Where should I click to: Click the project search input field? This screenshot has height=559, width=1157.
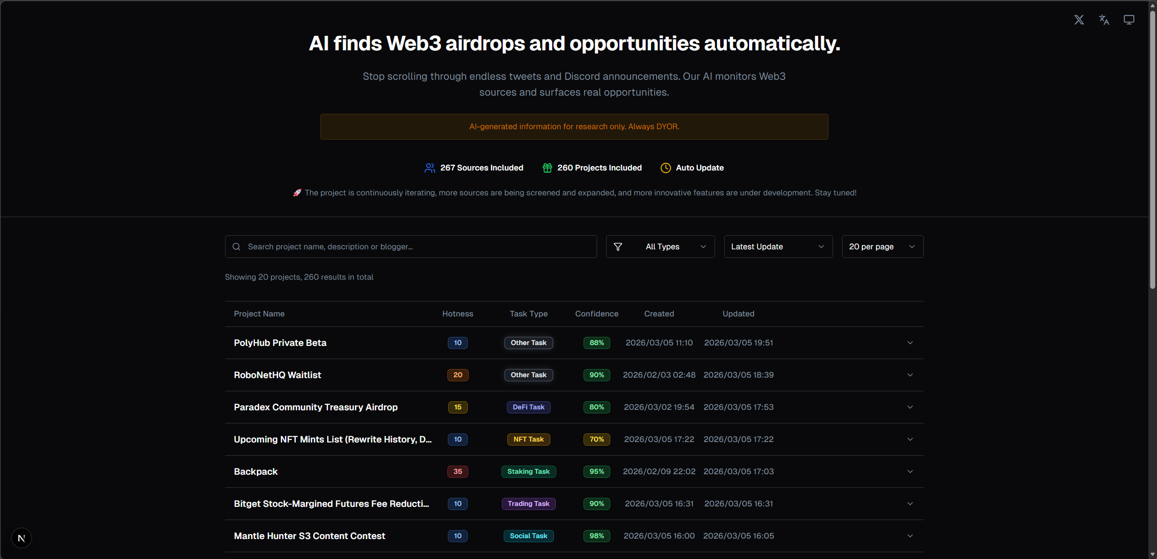coord(408,246)
